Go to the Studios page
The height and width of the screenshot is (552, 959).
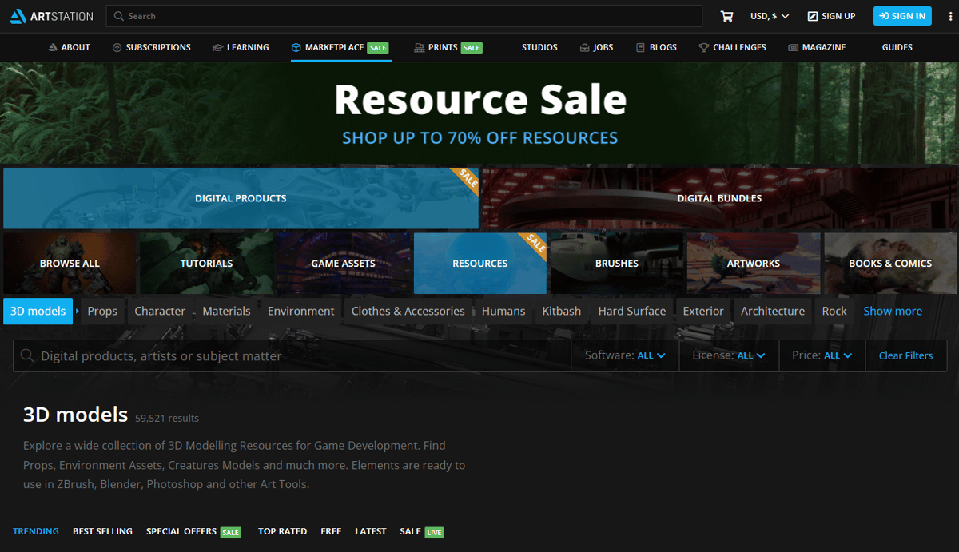(539, 48)
